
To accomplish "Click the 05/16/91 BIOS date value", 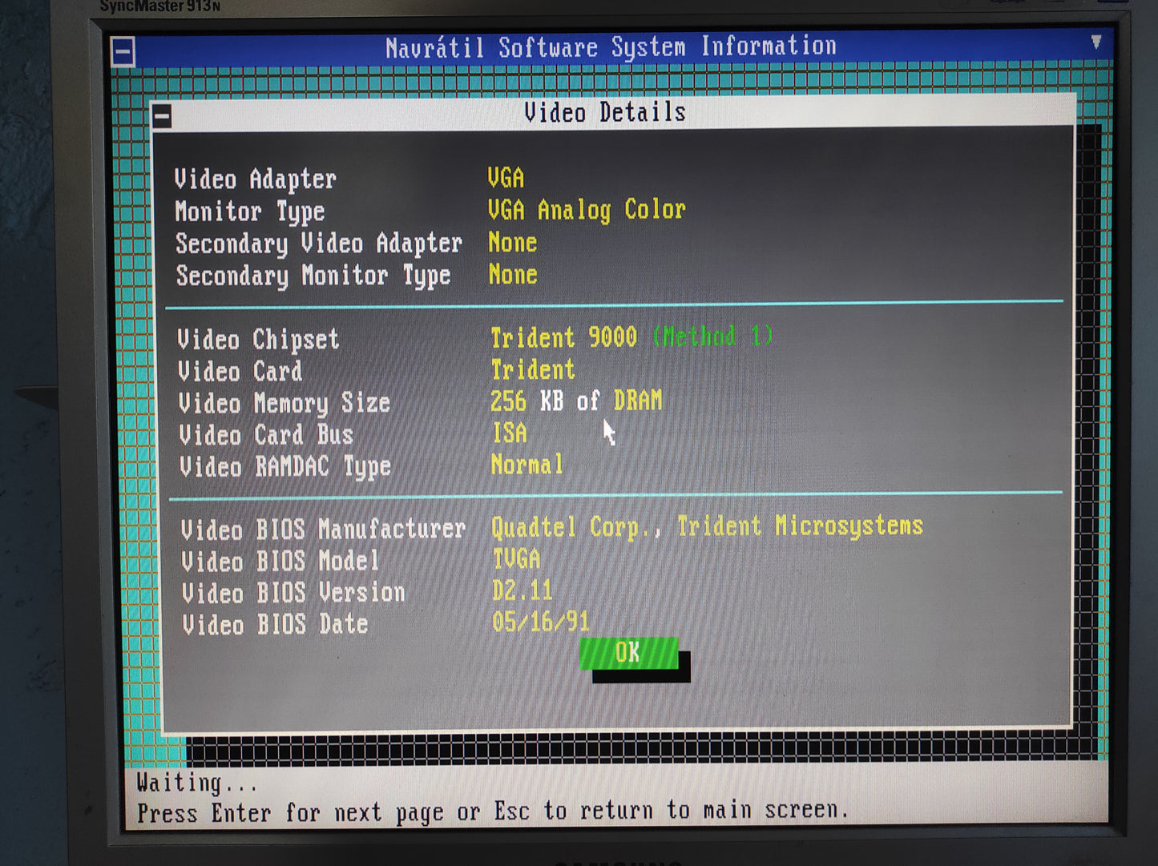I will (541, 622).
